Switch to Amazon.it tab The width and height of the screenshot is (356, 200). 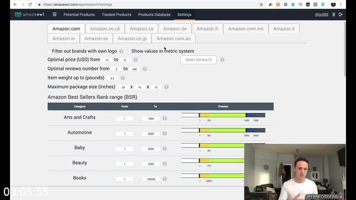[284, 29]
